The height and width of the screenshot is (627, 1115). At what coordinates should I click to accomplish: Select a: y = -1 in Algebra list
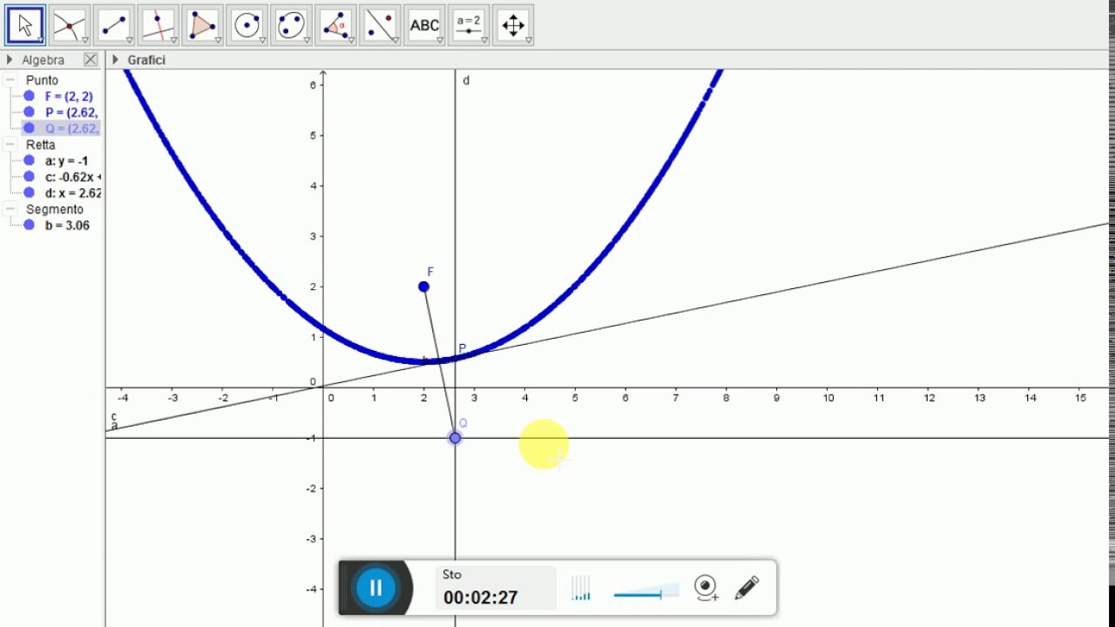point(66,161)
